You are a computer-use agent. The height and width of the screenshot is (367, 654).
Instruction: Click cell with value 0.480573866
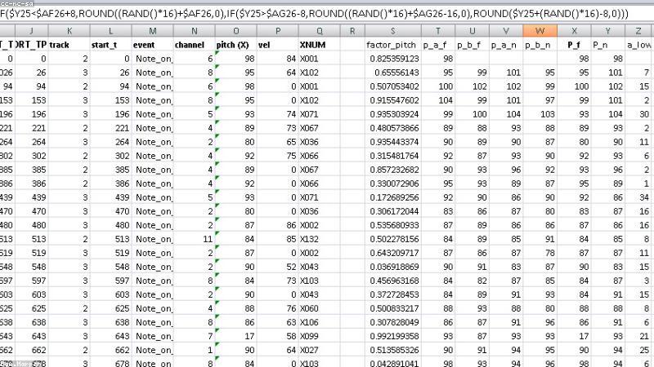click(393, 128)
